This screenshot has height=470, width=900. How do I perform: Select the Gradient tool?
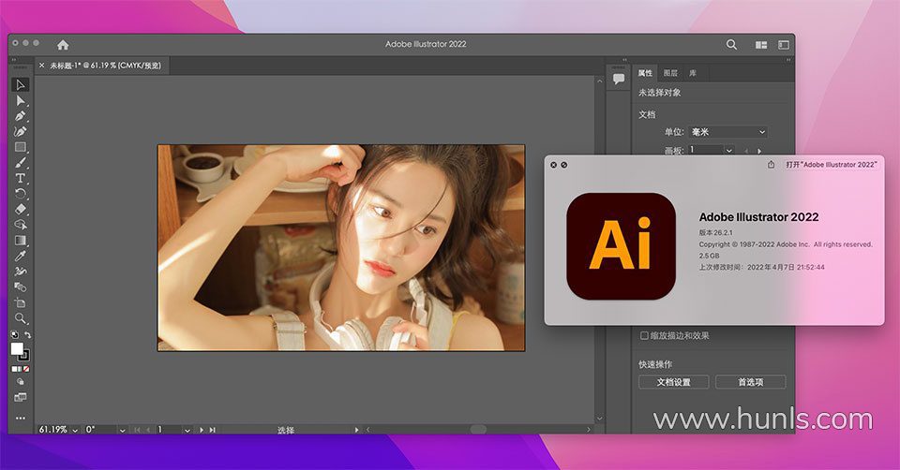(x=21, y=241)
